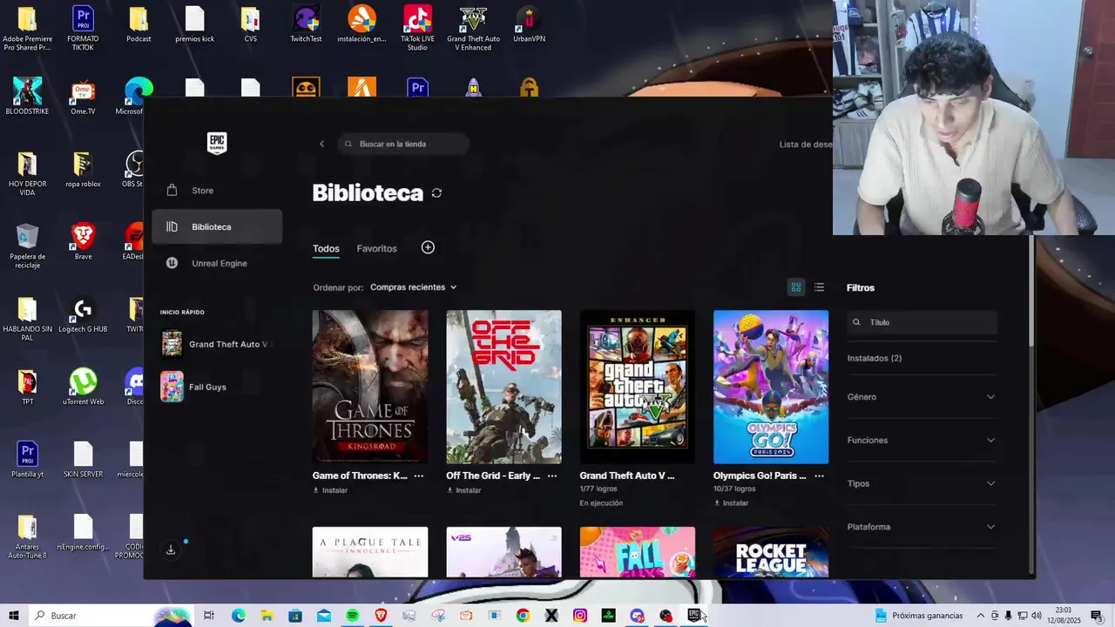Open options menu for Game of Thrones
The height and width of the screenshot is (627, 1115).
(x=419, y=476)
